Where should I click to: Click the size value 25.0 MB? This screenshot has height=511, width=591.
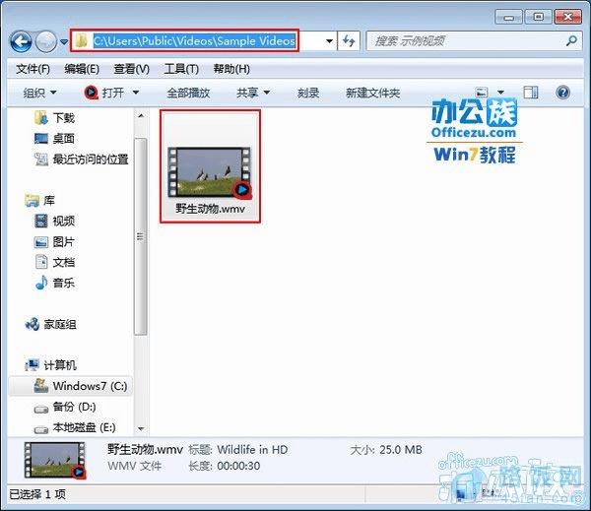(x=401, y=450)
